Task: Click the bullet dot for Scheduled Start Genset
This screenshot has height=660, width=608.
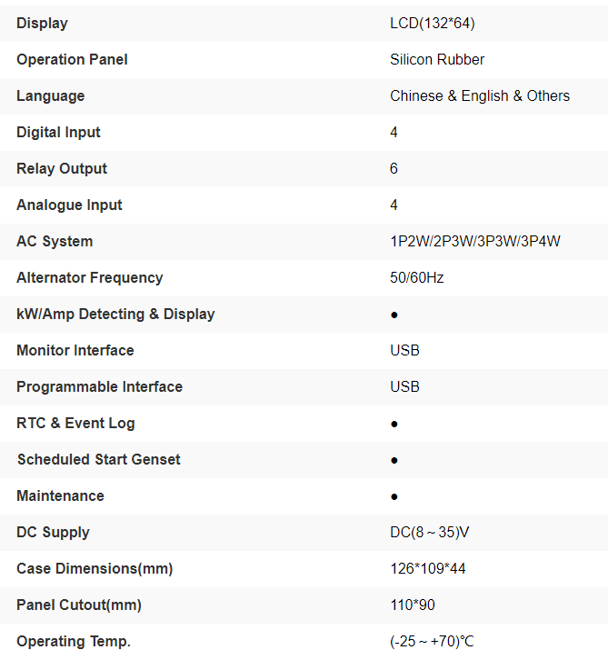Action: coord(394,460)
